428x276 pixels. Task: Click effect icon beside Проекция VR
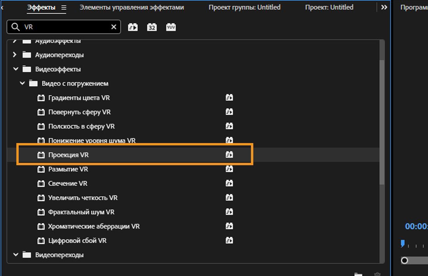[x=41, y=155]
